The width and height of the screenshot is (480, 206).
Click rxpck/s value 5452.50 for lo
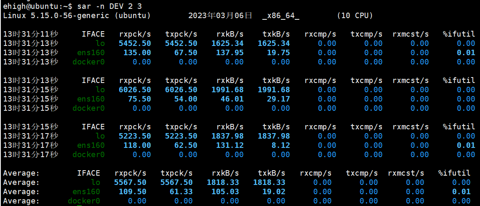click(135, 43)
